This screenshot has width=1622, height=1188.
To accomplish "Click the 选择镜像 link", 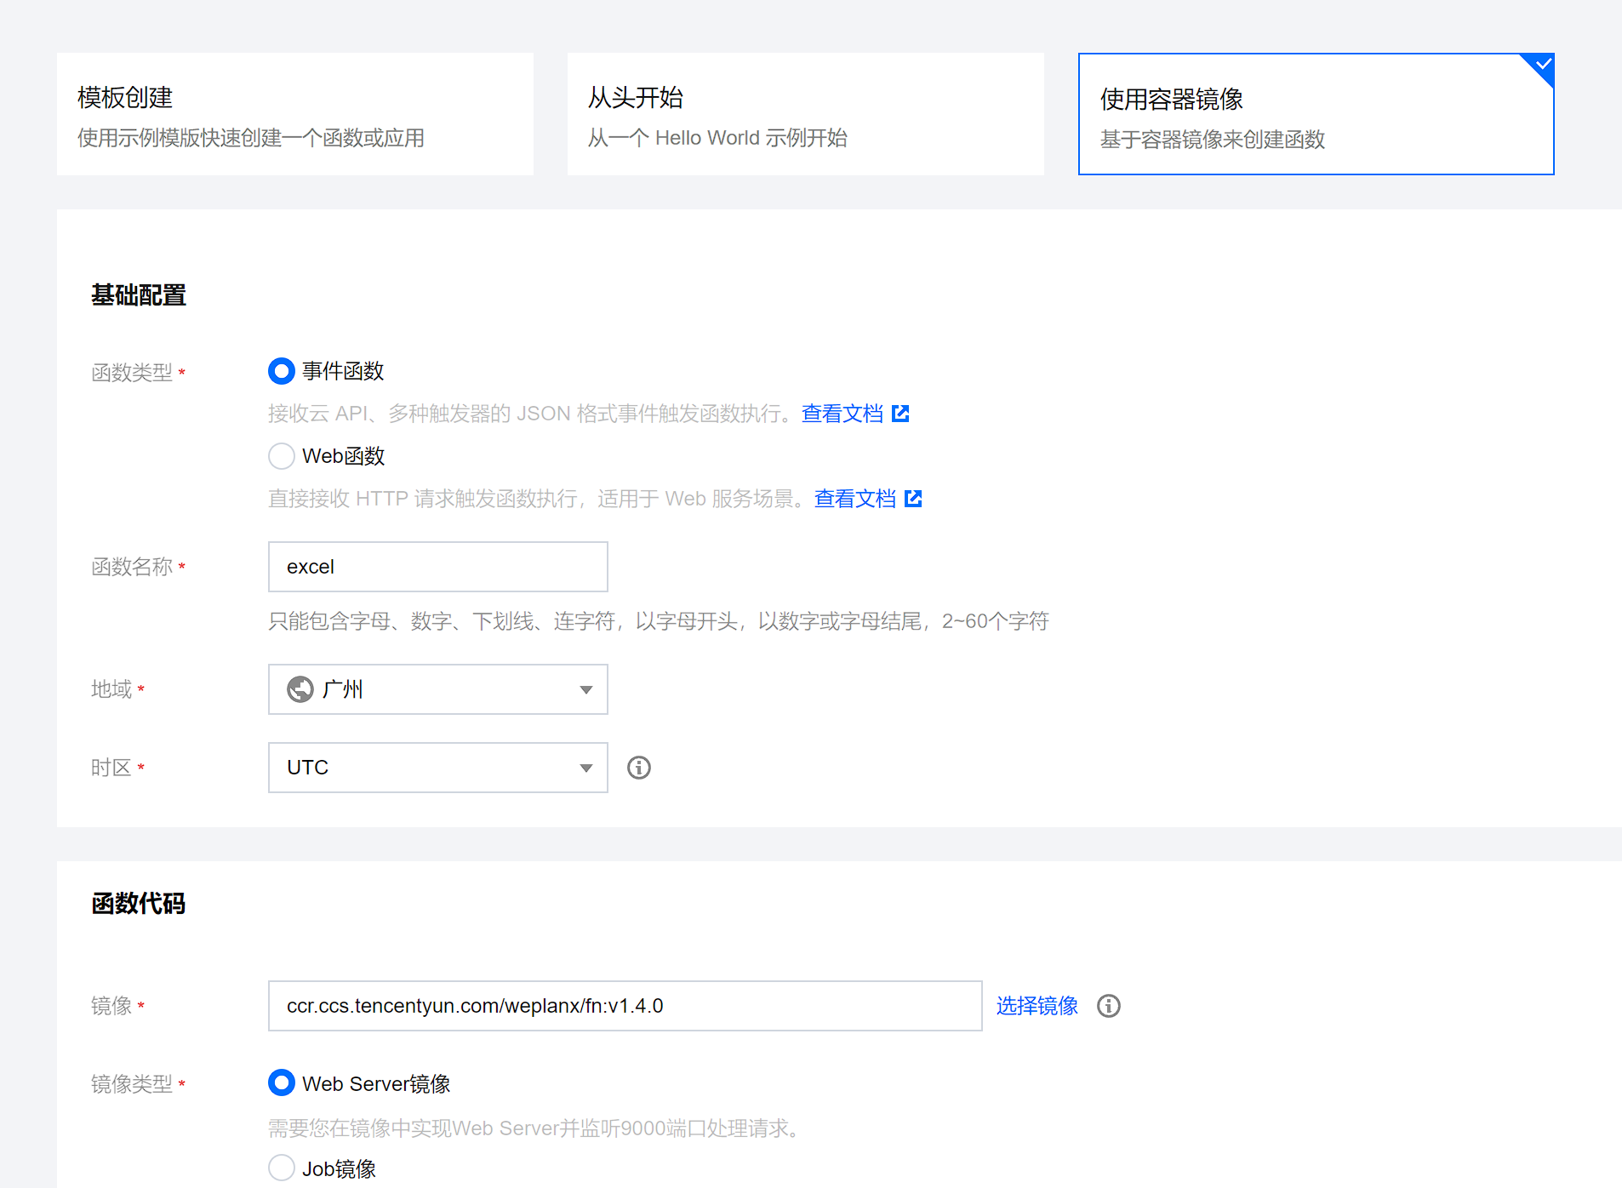I will (x=1037, y=1006).
